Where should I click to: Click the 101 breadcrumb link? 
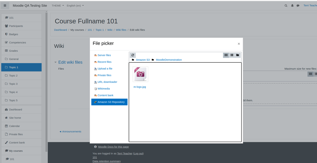tap(90, 30)
